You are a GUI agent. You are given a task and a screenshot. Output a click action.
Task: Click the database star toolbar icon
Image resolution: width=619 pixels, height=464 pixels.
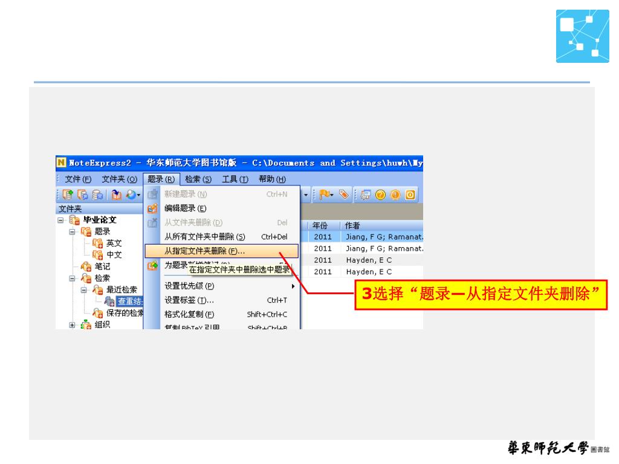[97, 195]
